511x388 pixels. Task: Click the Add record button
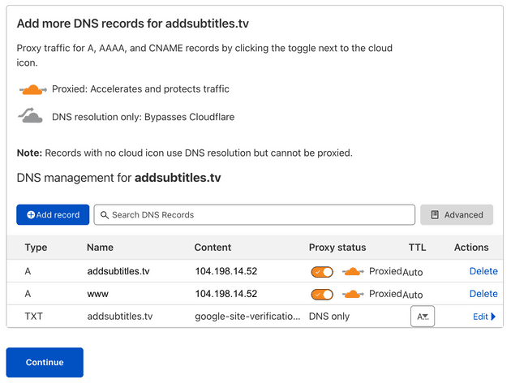[53, 214]
